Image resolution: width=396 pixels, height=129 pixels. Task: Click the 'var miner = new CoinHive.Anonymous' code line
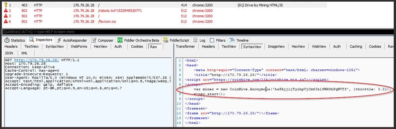coord(292,89)
